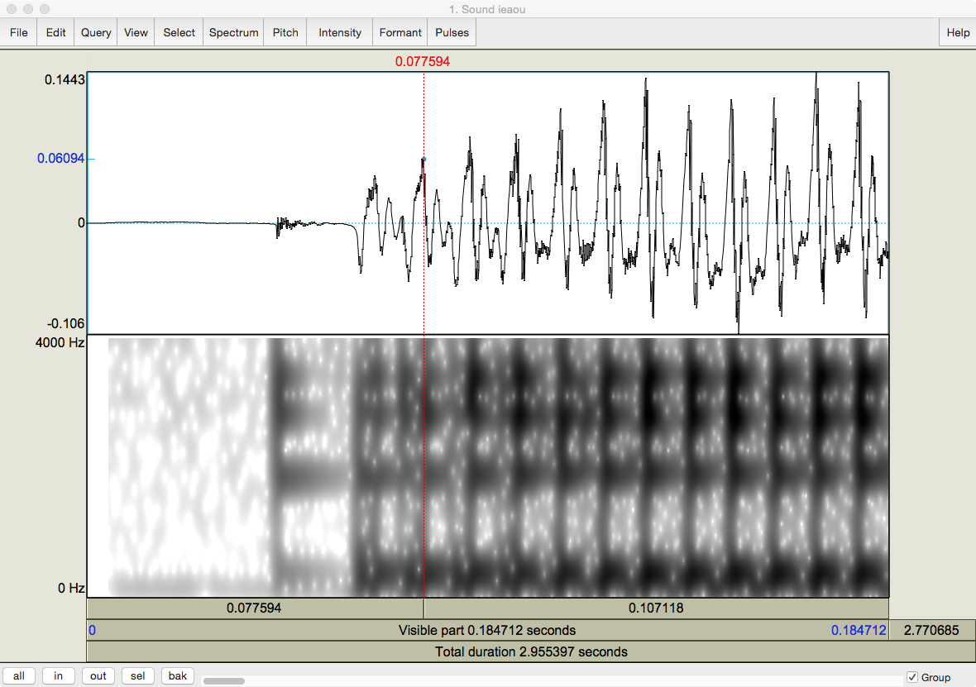976x687 pixels.
Task: Click the 'sel' zoom button
Action: 137,675
